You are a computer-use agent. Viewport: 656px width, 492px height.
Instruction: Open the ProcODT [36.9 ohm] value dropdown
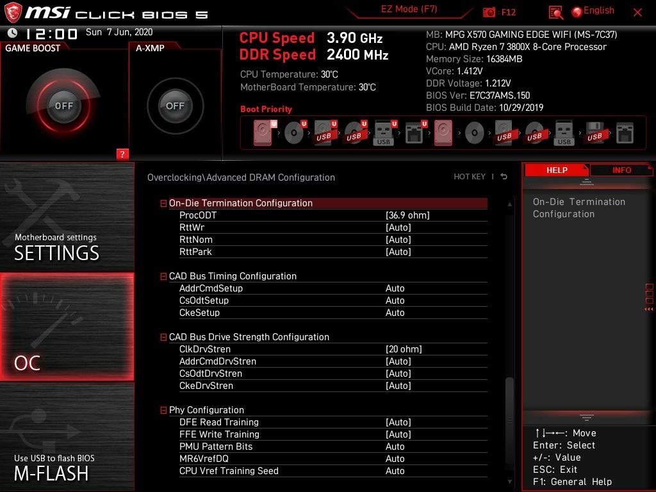coord(407,215)
